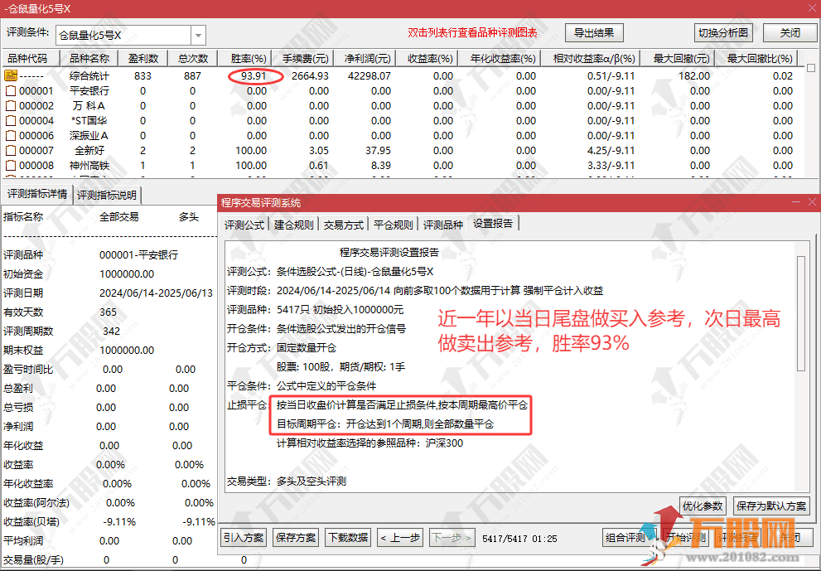Click the icon for stock 000007
The image size is (821, 571).
click(11, 150)
